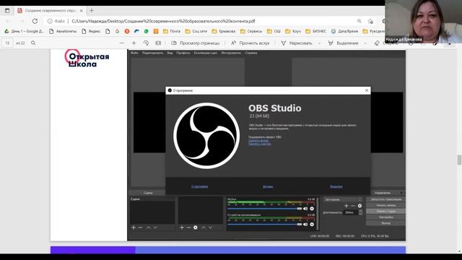Click the fit-to-page icon in PDF toolbar
This screenshot has height=260, width=462.
[x=158, y=43]
